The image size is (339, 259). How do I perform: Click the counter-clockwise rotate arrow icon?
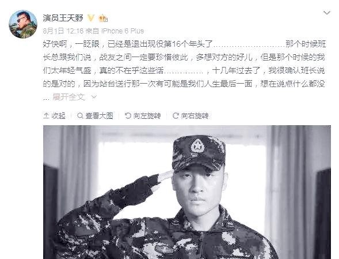pyautogui.click(x=128, y=116)
